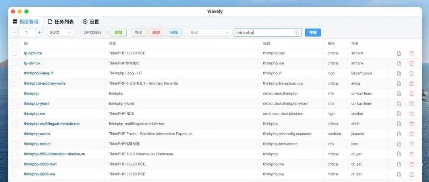Image resolution: width=429 pixels, height=182 pixels.
Task: Download the tp-50-rce template file
Action: click(399, 63)
